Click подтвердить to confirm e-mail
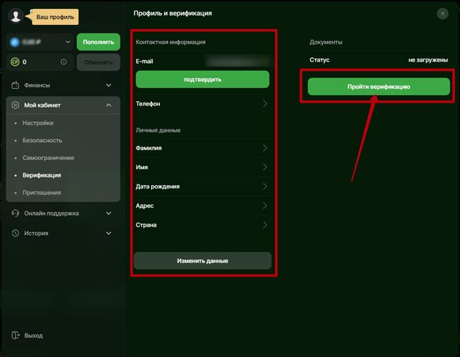 [202, 79]
